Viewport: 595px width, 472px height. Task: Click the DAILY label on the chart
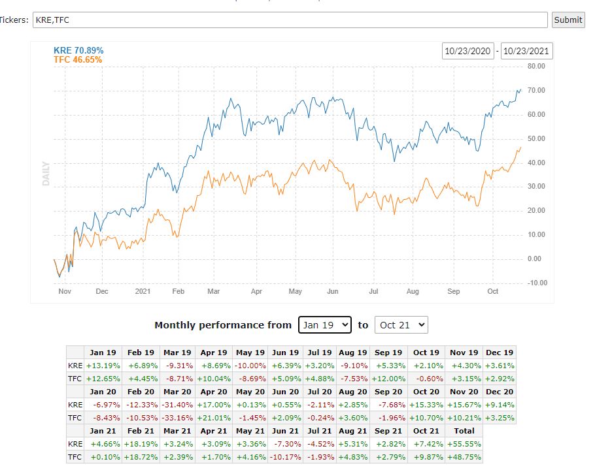click(46, 174)
